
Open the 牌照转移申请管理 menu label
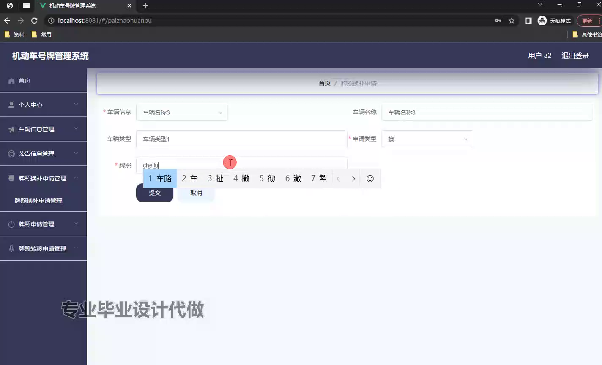coord(42,249)
